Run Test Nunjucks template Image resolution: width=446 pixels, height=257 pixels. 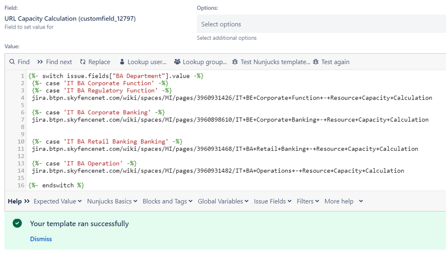271,62
